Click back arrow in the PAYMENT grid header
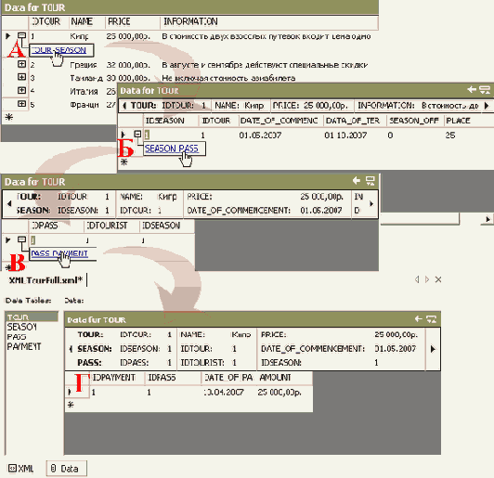Image resolution: width=494 pixels, height=478 pixels. click(x=419, y=319)
